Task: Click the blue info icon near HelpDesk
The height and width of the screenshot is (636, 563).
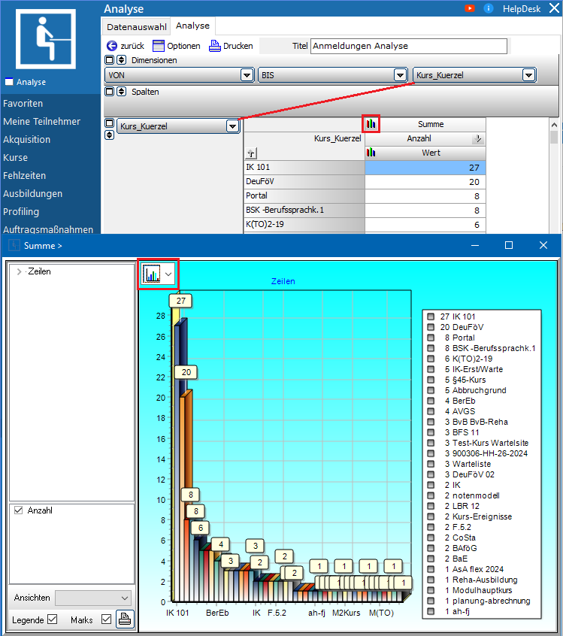Action: [x=489, y=8]
